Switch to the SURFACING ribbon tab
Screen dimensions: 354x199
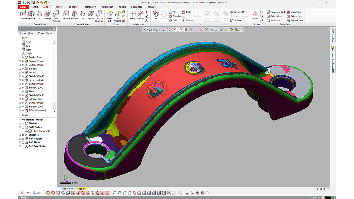pyautogui.click(x=107, y=7)
